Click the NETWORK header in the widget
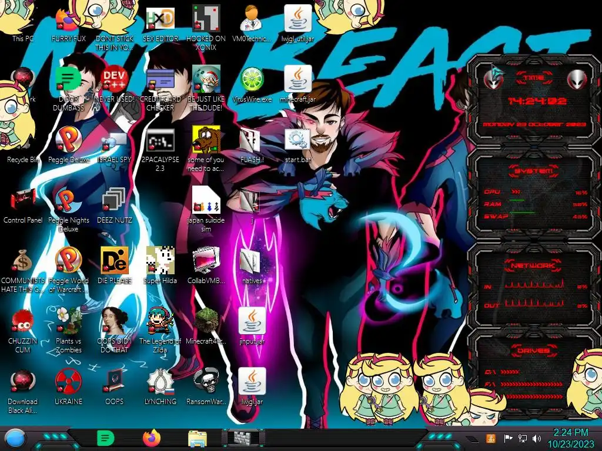This screenshot has width=602, height=451. pos(533,265)
